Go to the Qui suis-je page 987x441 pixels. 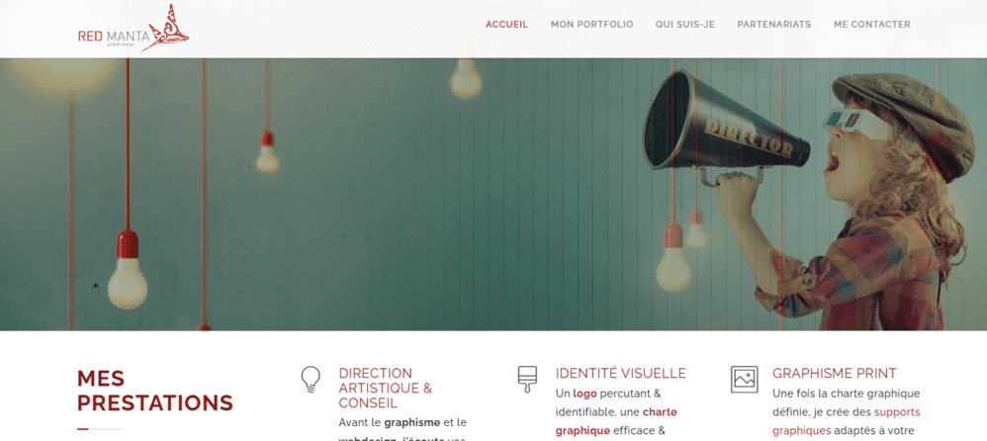684,25
